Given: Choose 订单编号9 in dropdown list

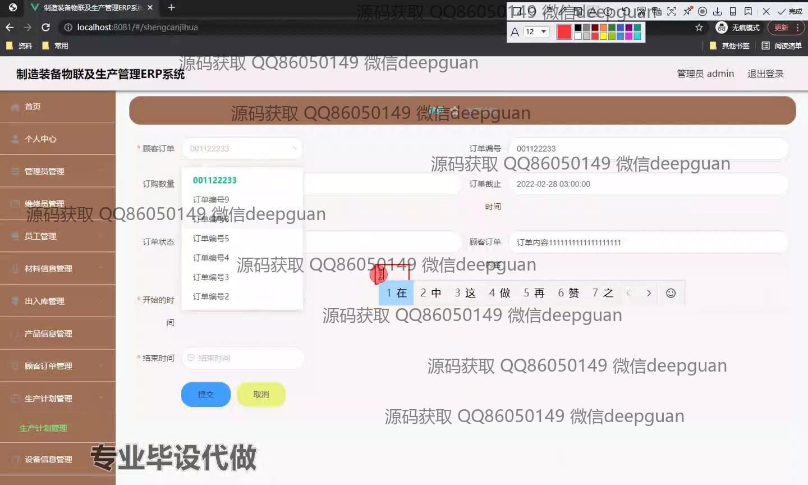Looking at the screenshot, I should [x=242, y=200].
